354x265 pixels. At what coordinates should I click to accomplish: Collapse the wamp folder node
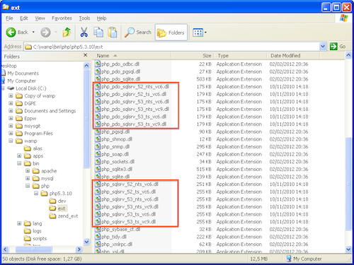point(11,141)
